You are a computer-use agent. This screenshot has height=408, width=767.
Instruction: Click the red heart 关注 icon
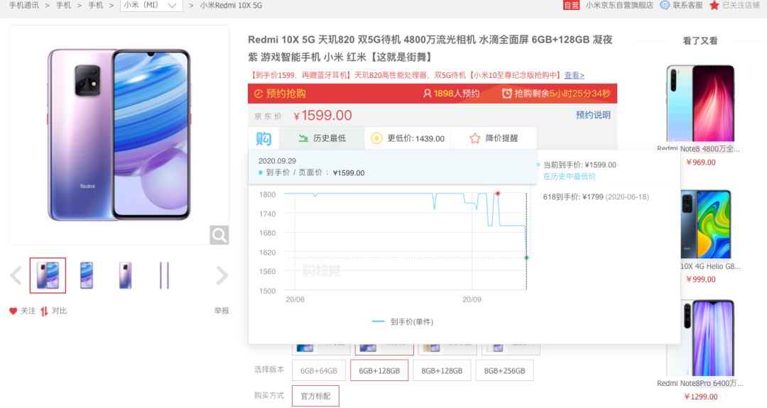(x=13, y=311)
